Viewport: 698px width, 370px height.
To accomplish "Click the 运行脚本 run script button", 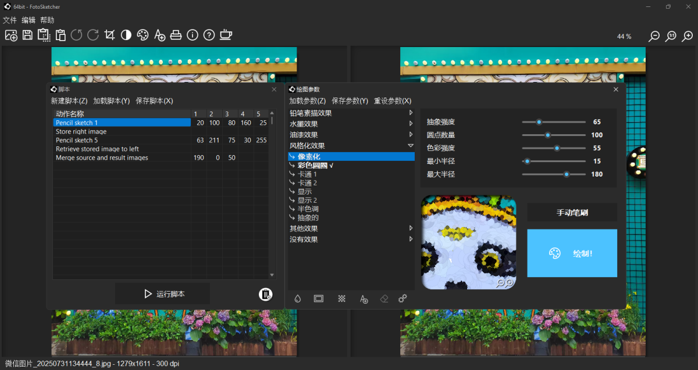I will (x=163, y=294).
